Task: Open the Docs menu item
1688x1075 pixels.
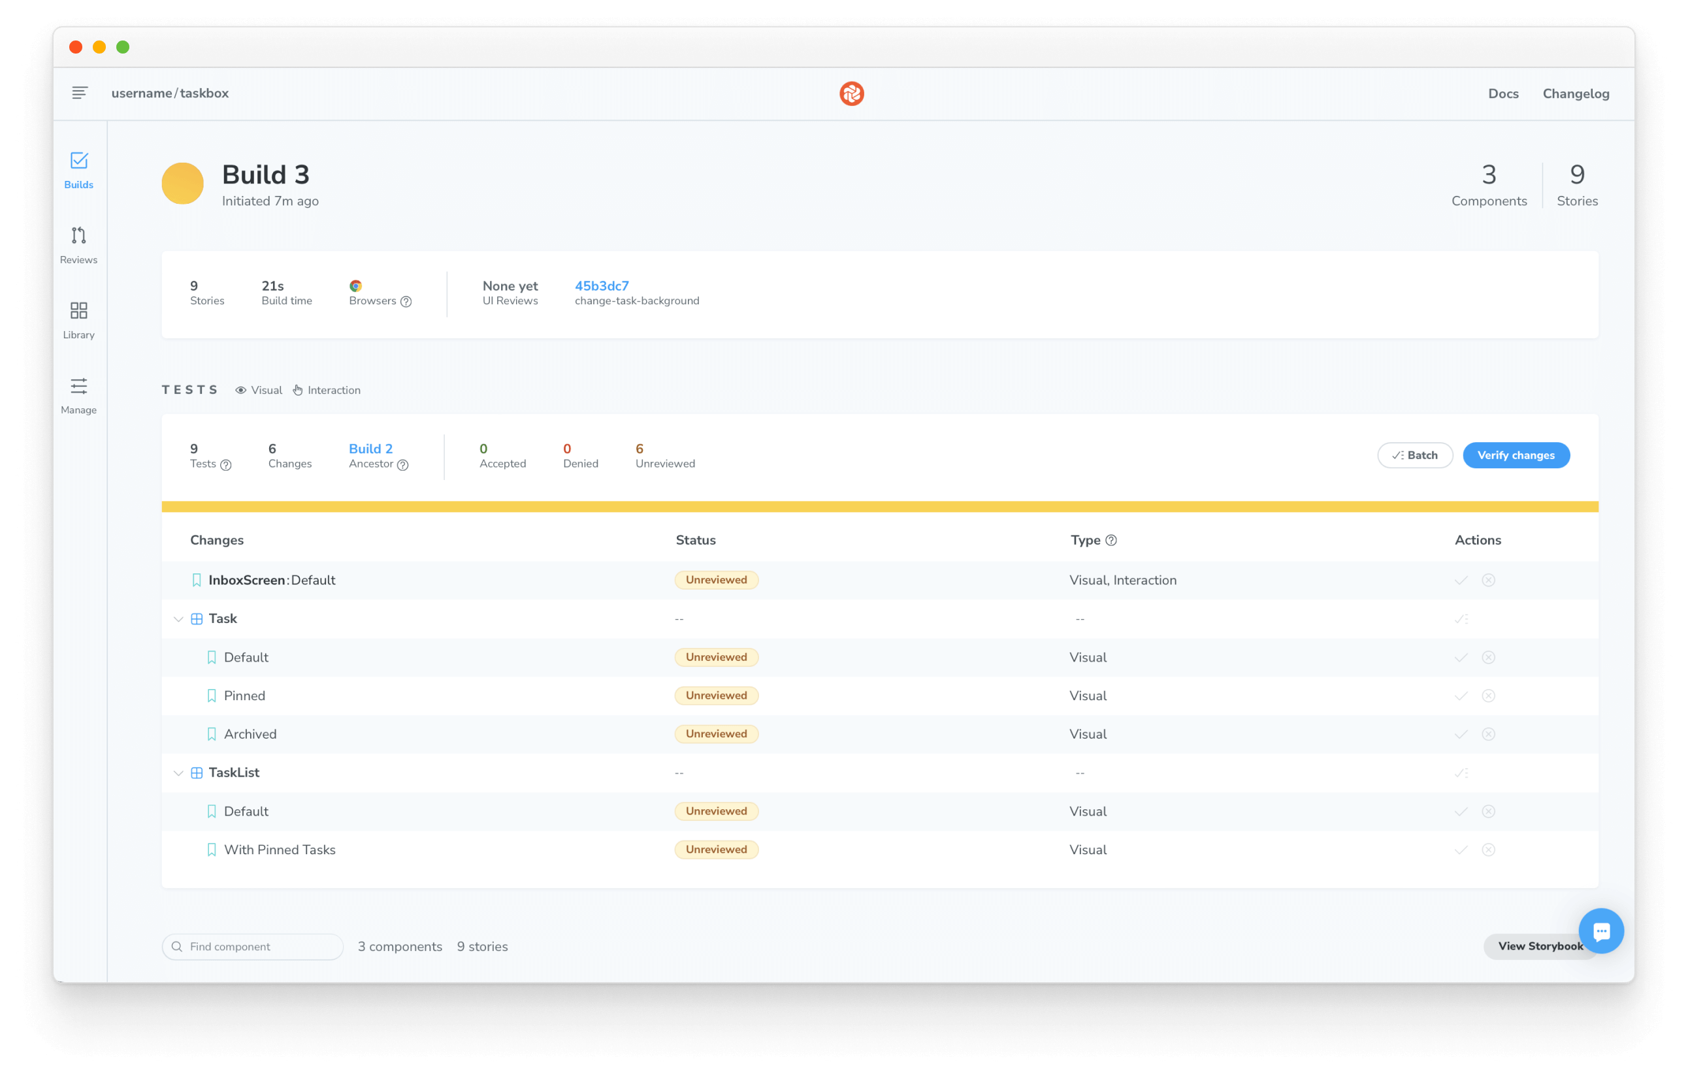Action: (x=1503, y=93)
